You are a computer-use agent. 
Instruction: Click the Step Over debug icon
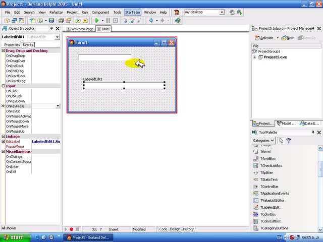click(132, 20)
